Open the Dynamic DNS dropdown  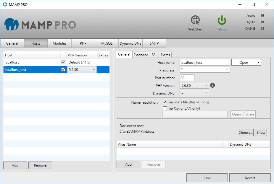194,93
